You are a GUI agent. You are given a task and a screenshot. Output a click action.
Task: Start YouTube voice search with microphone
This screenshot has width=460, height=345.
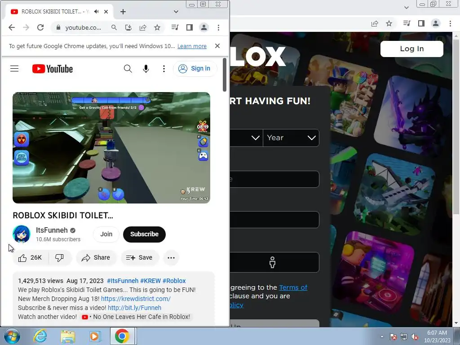pyautogui.click(x=146, y=69)
